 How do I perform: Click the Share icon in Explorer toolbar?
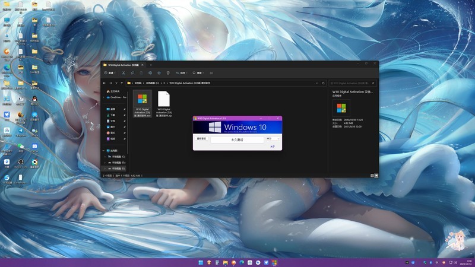(159, 73)
